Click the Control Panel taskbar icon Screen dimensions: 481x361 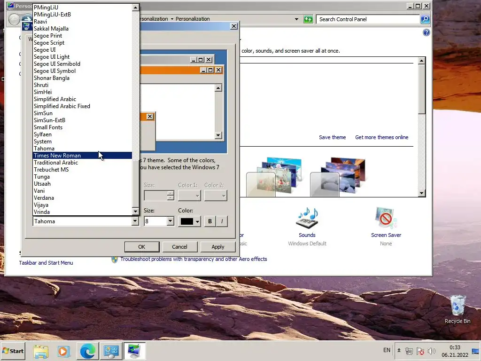tap(111, 351)
